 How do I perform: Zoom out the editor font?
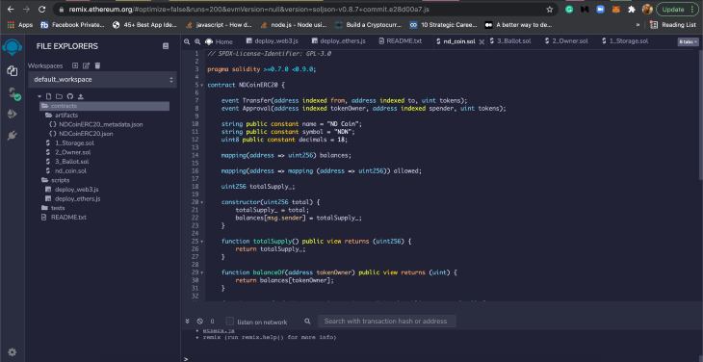point(187,41)
